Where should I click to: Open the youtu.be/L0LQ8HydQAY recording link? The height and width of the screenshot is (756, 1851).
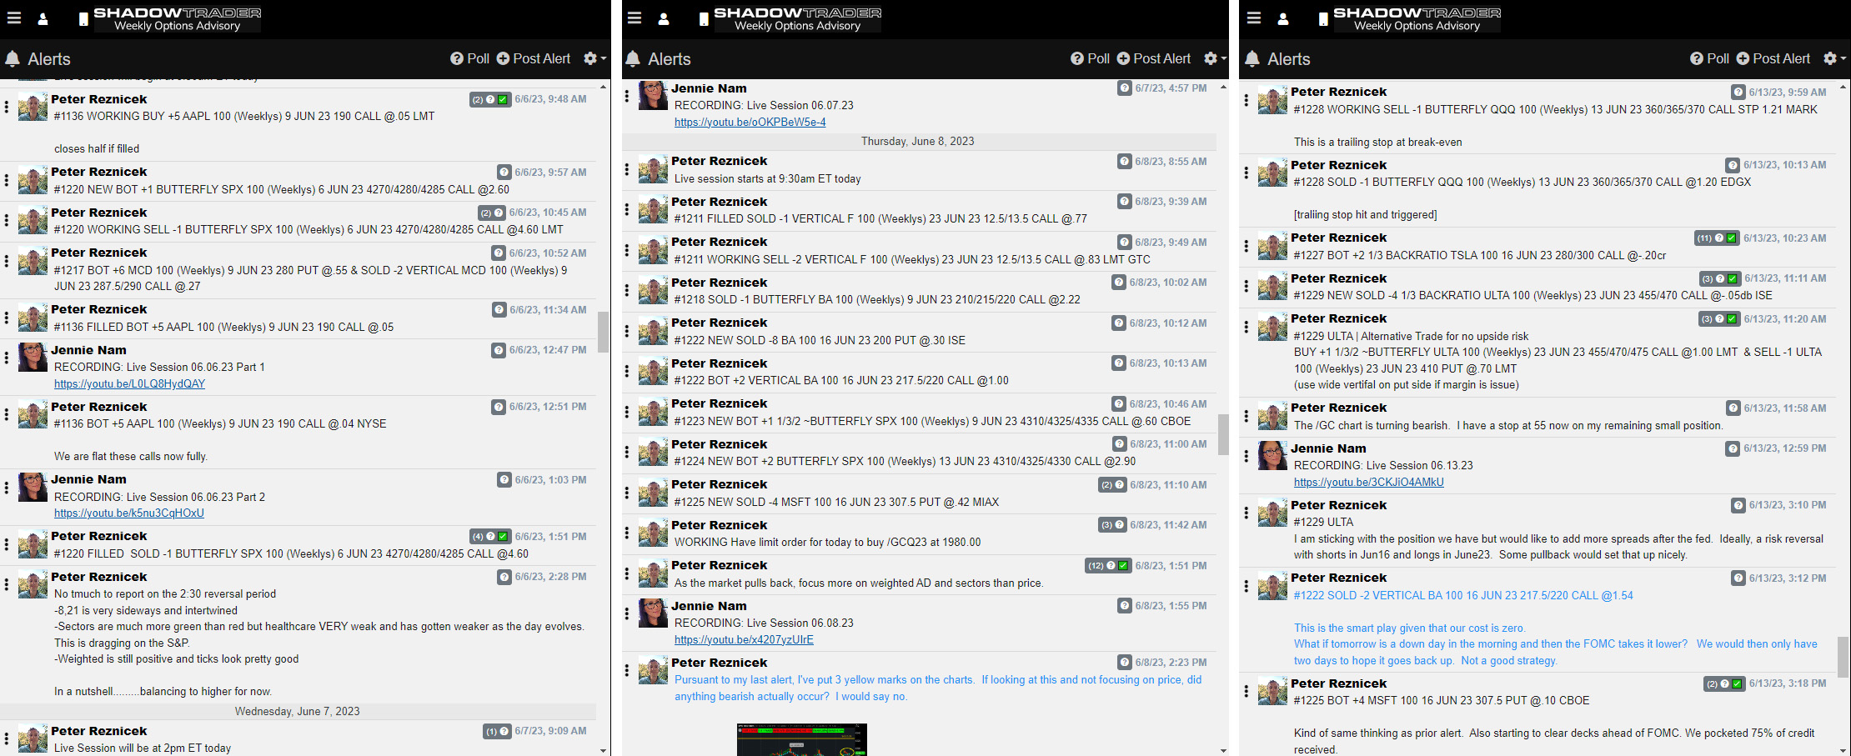(129, 384)
